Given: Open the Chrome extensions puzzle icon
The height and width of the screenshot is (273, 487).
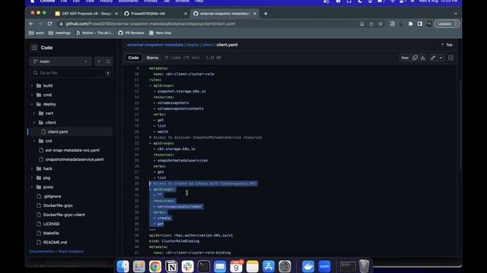Looking at the screenshot, I should click(410, 24).
